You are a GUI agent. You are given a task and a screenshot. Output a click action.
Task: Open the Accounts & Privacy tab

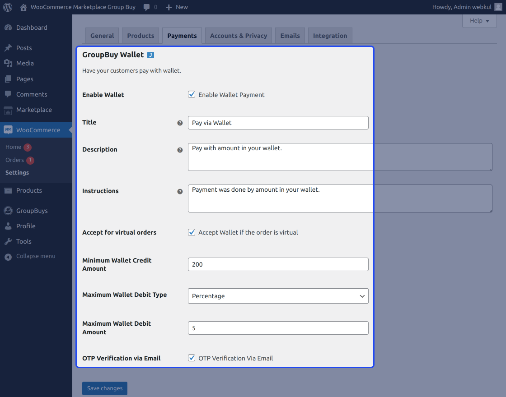point(239,36)
